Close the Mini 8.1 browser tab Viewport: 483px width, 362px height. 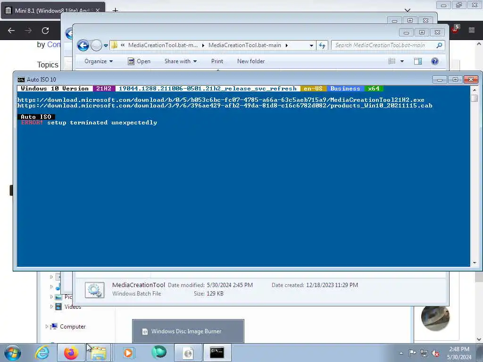click(x=98, y=10)
